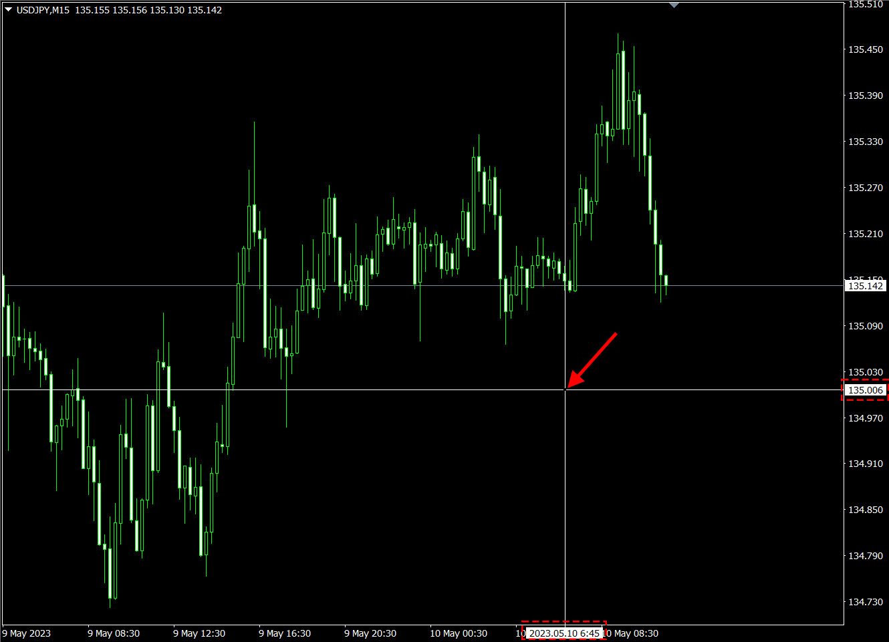
Task: Click the highlighted 2023.05.10 6:45 timestamp box
Action: tap(565, 633)
